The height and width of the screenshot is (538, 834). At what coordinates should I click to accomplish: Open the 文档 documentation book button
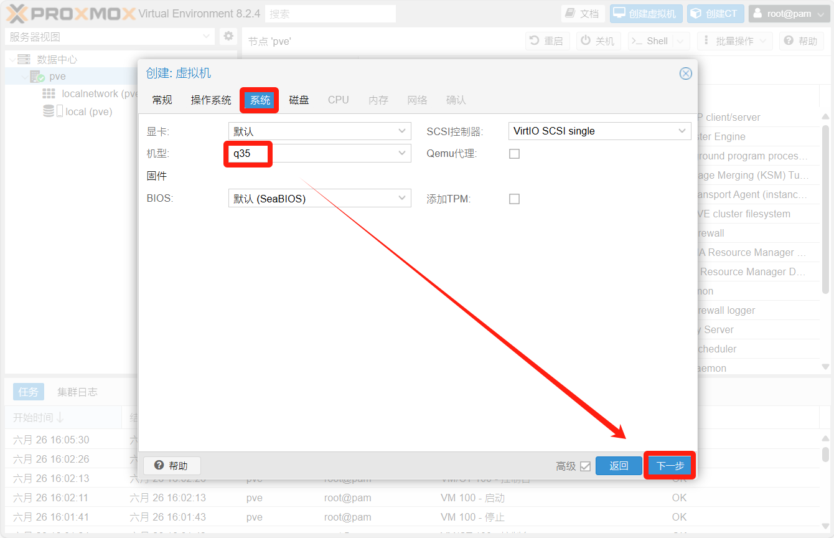[583, 14]
